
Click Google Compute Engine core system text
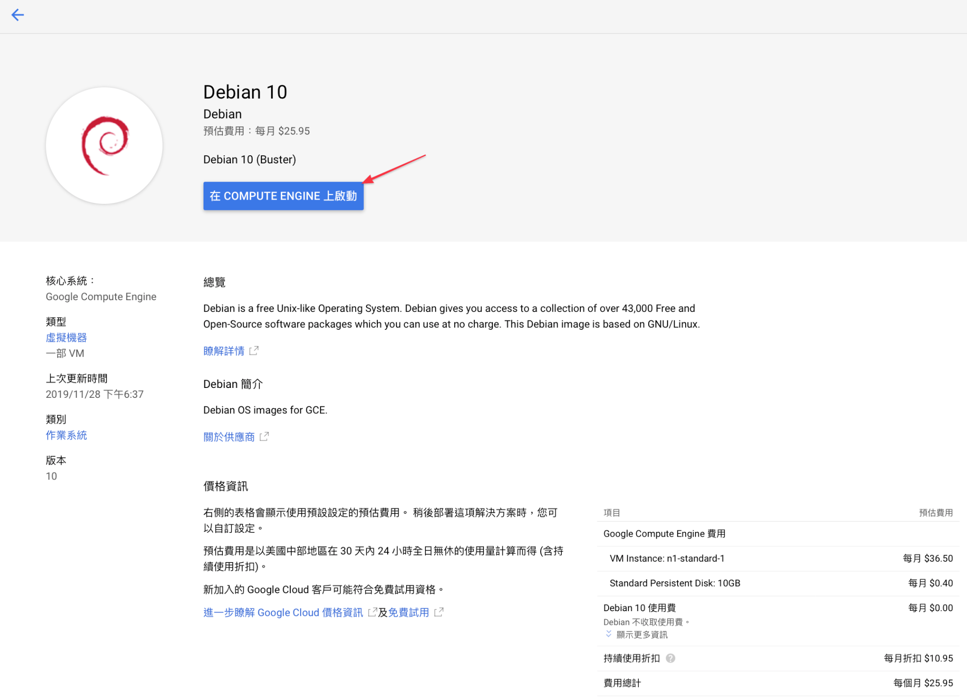101,296
